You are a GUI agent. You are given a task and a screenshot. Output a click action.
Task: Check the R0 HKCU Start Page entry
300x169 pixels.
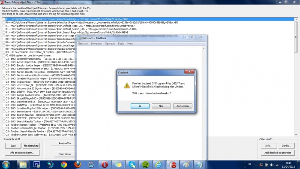pos(4,23)
